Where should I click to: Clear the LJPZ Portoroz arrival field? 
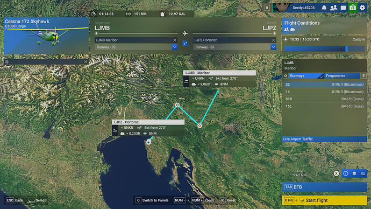point(273,40)
